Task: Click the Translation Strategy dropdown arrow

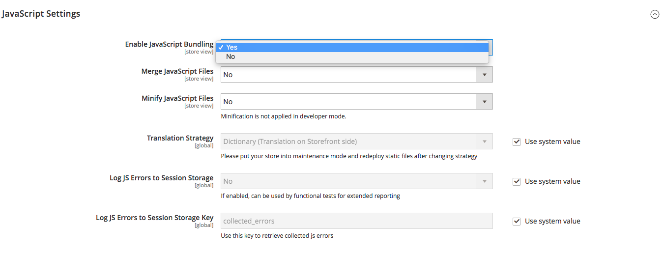Action: tap(484, 141)
